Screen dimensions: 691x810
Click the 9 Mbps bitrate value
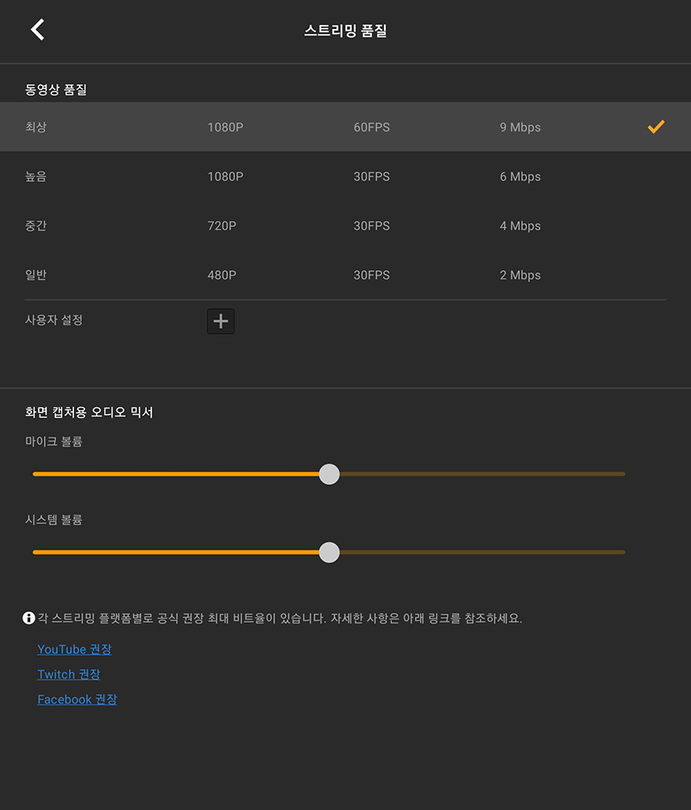click(520, 127)
